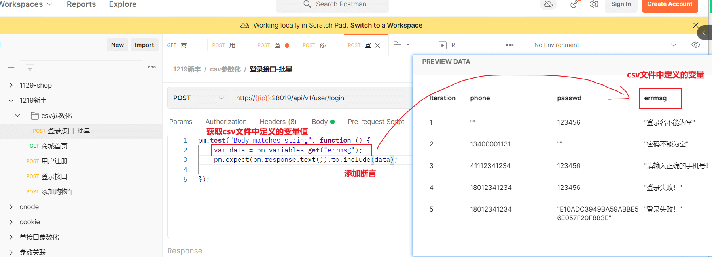Open the satellite capture requests icon
This screenshot has height=257, width=712.
(x=575, y=4)
